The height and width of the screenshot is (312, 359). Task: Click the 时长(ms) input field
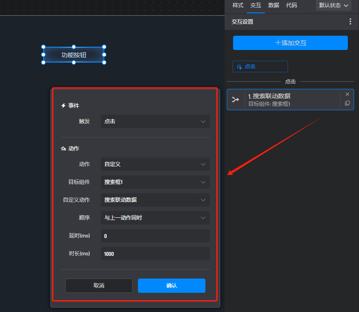(155, 254)
